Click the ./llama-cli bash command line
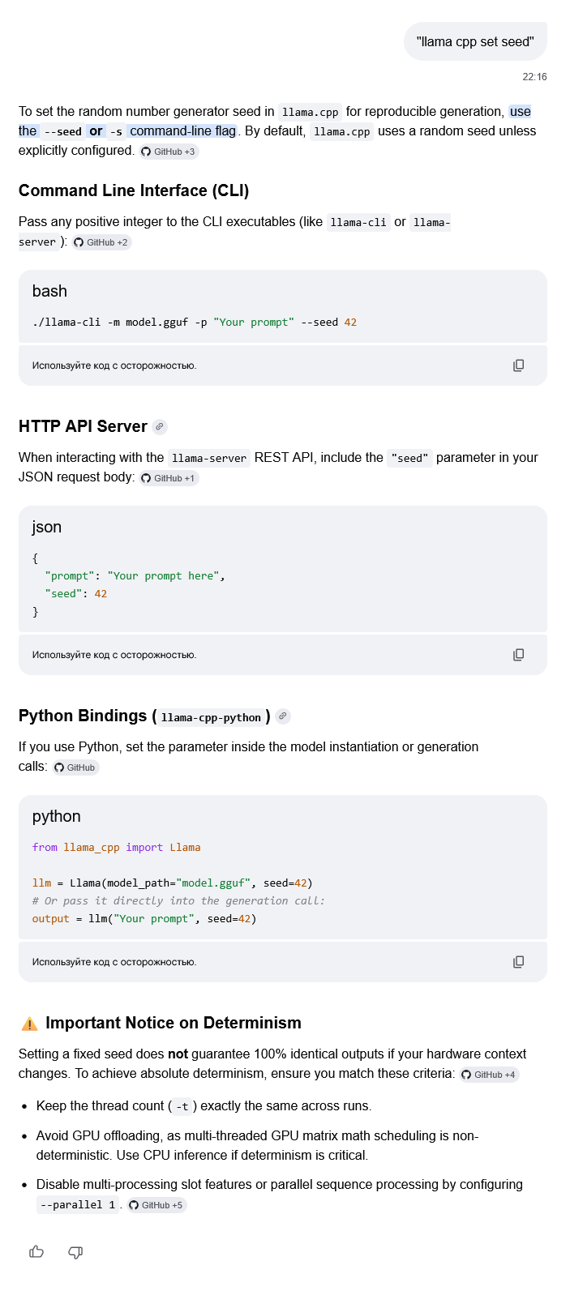Image resolution: width=570 pixels, height=1291 pixels. pos(195,323)
